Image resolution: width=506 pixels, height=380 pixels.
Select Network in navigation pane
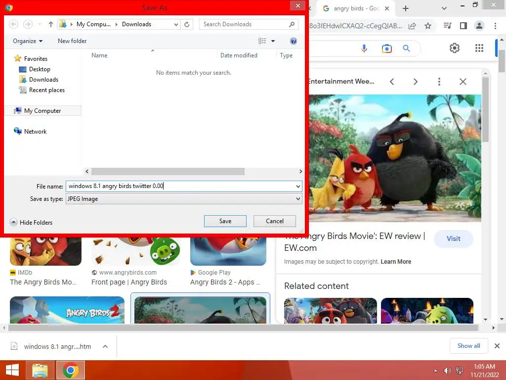30,131
